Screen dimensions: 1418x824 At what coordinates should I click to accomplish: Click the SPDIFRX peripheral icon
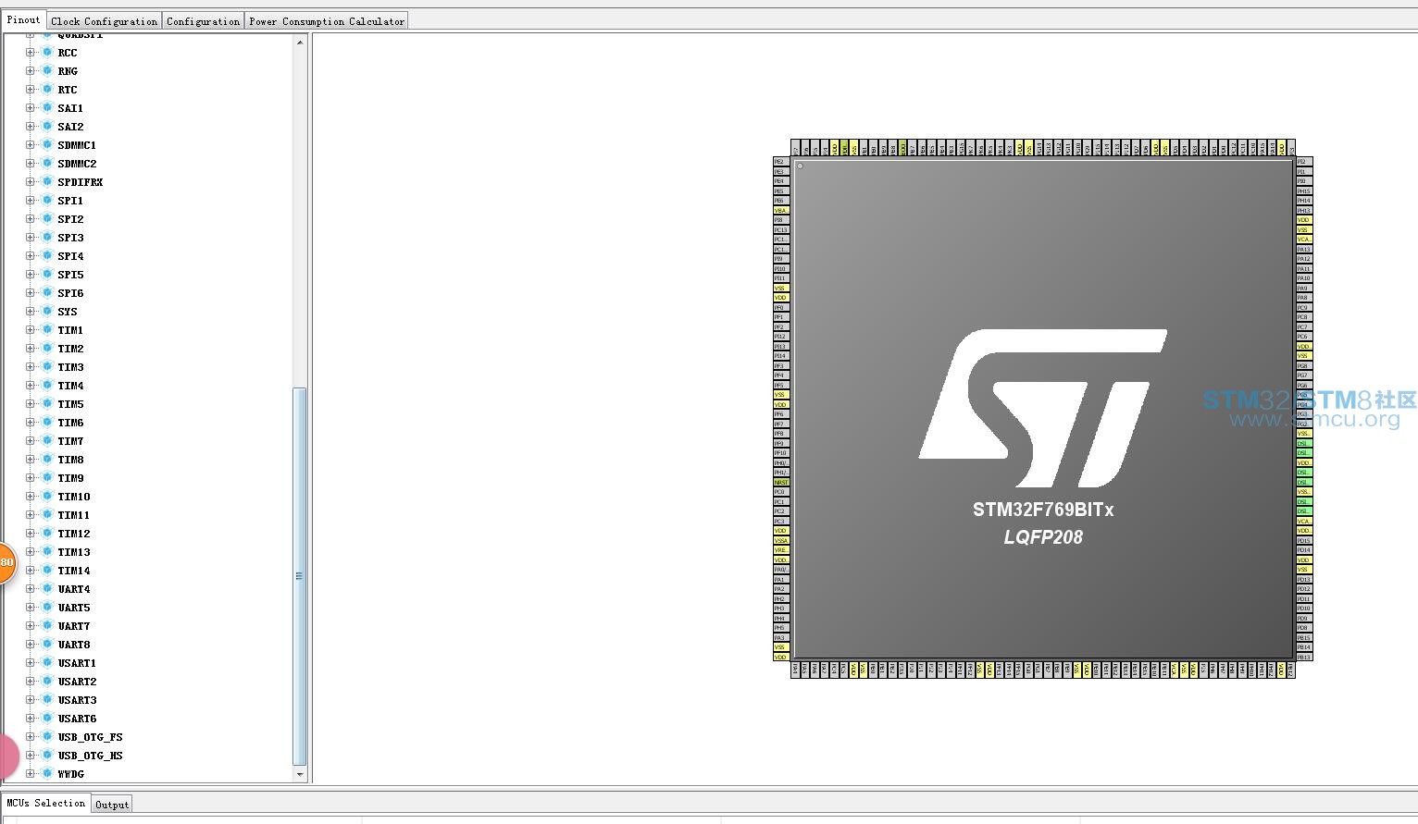[47, 182]
